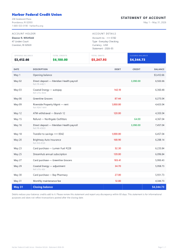Click the transfer debit 1,000.00

(x=116, y=134)
